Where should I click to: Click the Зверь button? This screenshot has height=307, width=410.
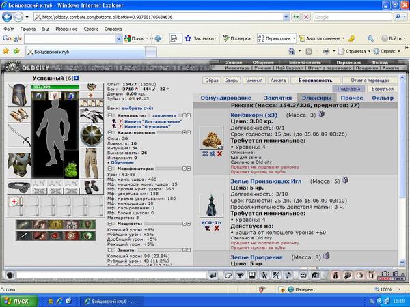point(232,81)
